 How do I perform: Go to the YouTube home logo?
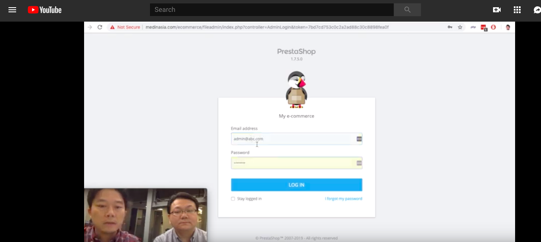(45, 10)
